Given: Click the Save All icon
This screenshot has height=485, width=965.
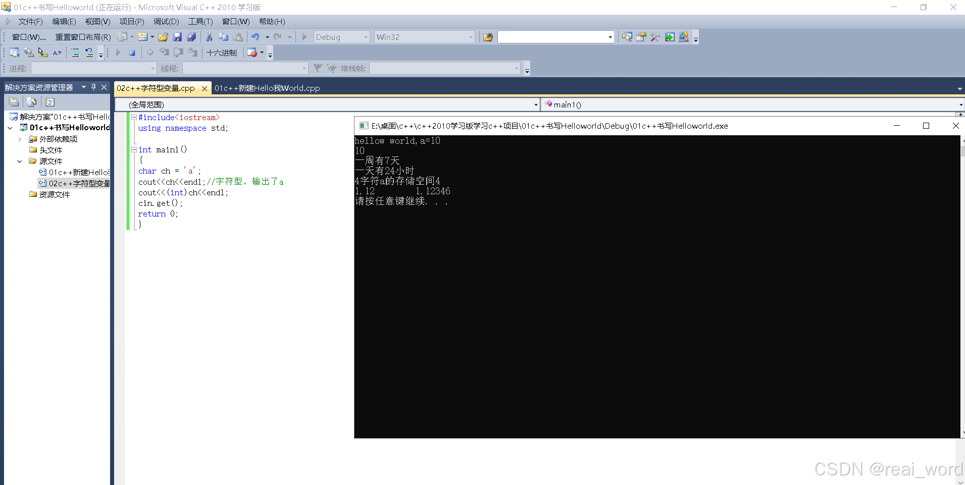Looking at the screenshot, I should pyautogui.click(x=191, y=36).
